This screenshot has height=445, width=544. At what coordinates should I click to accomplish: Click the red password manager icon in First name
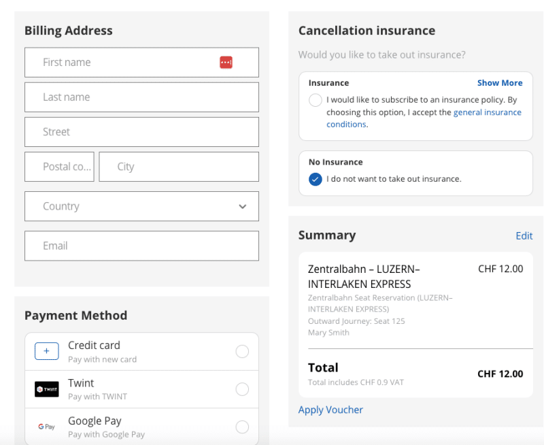[226, 63]
